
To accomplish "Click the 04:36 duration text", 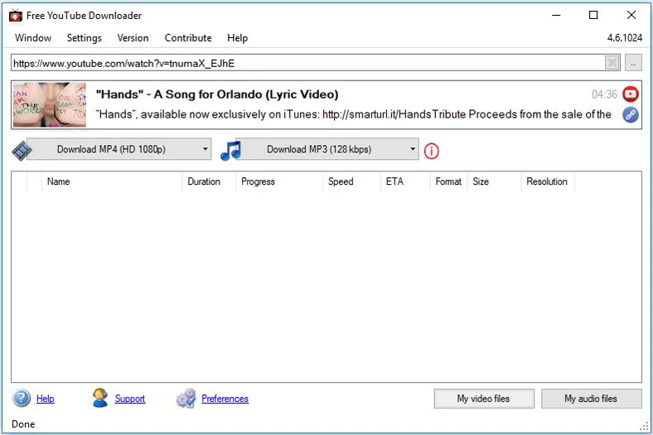I will pos(604,94).
